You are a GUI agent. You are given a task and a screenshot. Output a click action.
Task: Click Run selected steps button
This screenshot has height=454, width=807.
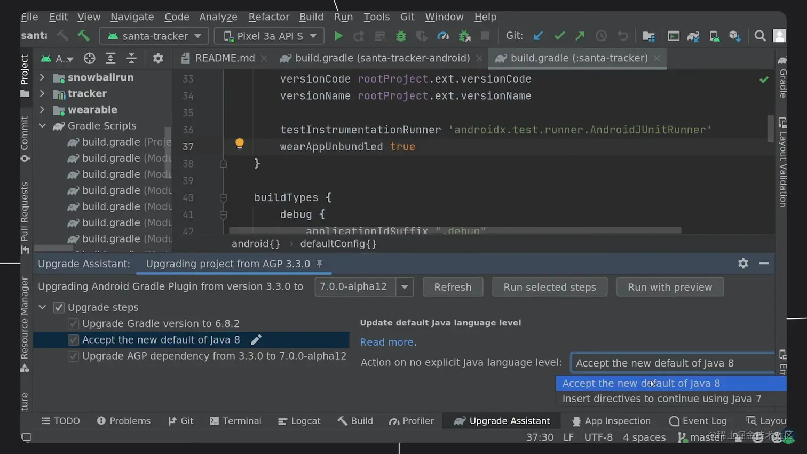click(x=549, y=287)
